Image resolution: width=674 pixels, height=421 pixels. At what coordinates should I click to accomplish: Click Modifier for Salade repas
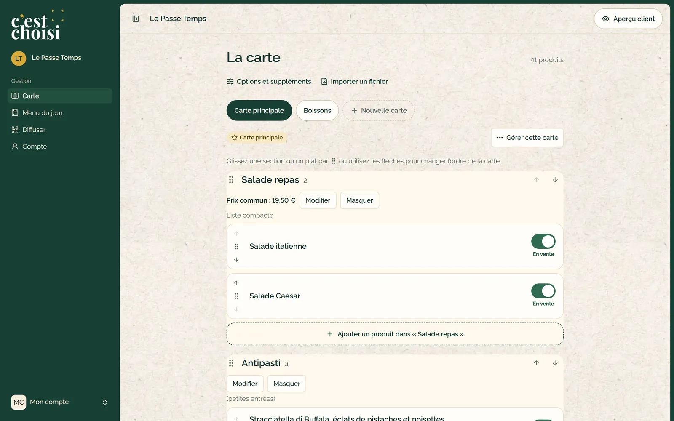(x=318, y=200)
